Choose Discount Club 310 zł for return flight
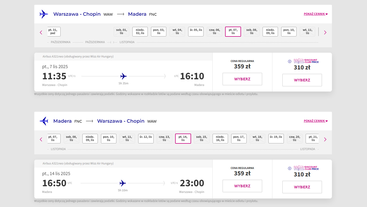 [302, 187]
